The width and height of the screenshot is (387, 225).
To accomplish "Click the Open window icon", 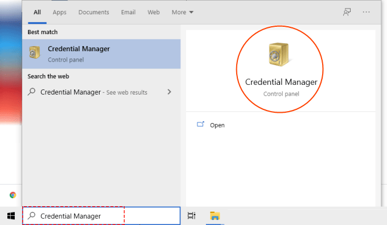I will [x=200, y=124].
